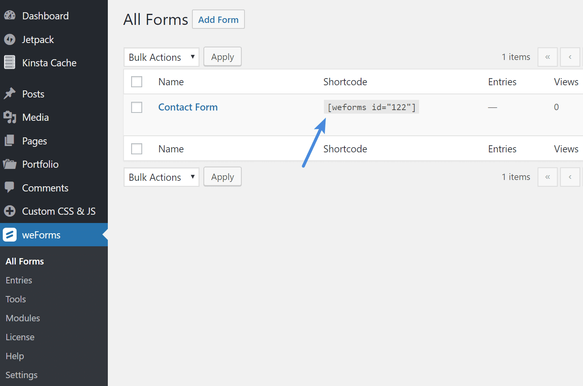Image resolution: width=583 pixels, height=386 pixels.
Task: Click the Comments speech bubble icon
Action: pyautogui.click(x=9, y=187)
